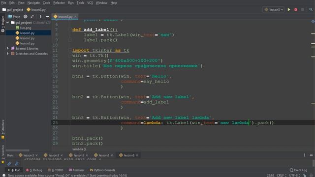Viewport: 315px width, 177px height.
Task: Click tool windows icon at status bar left
Action: click(3, 176)
